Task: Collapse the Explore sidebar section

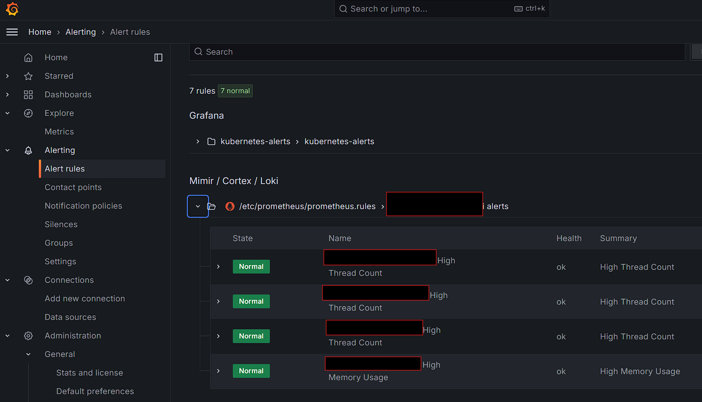Action: pos(7,113)
